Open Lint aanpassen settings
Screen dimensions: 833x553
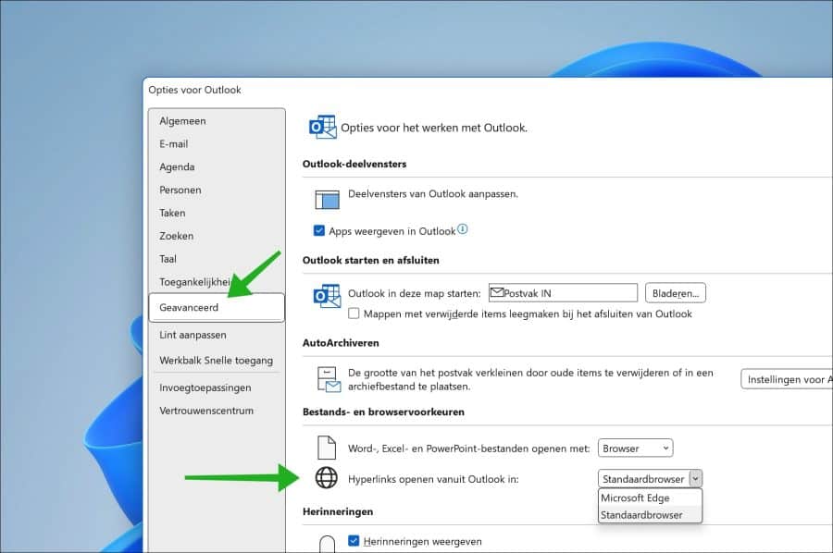click(193, 335)
